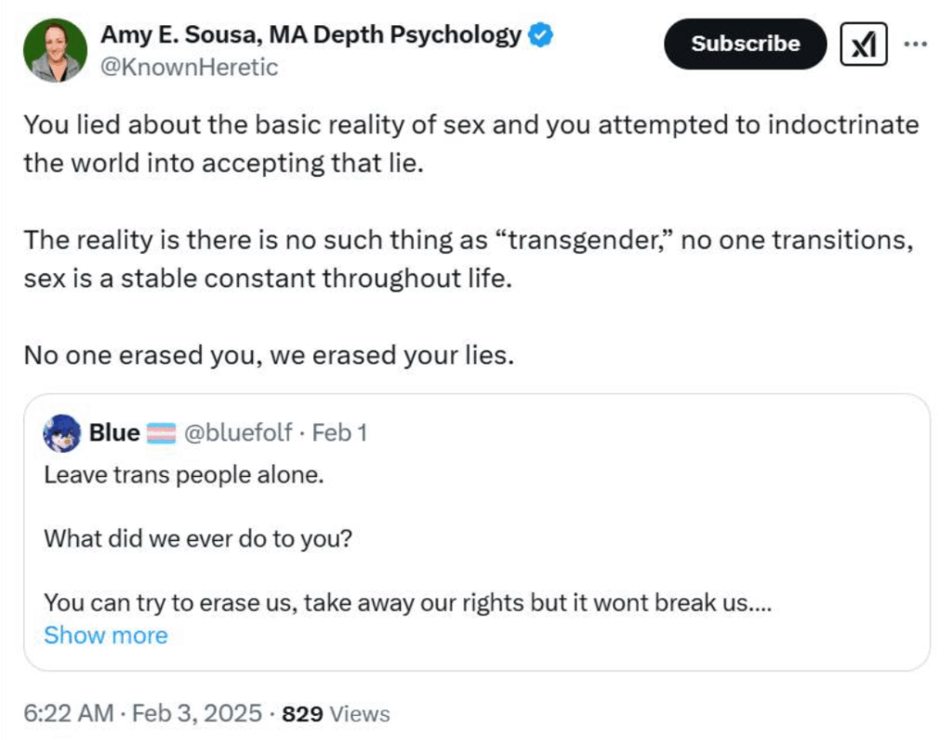Expand quoted tweet with Show more
The height and width of the screenshot is (740, 952).
106,635
